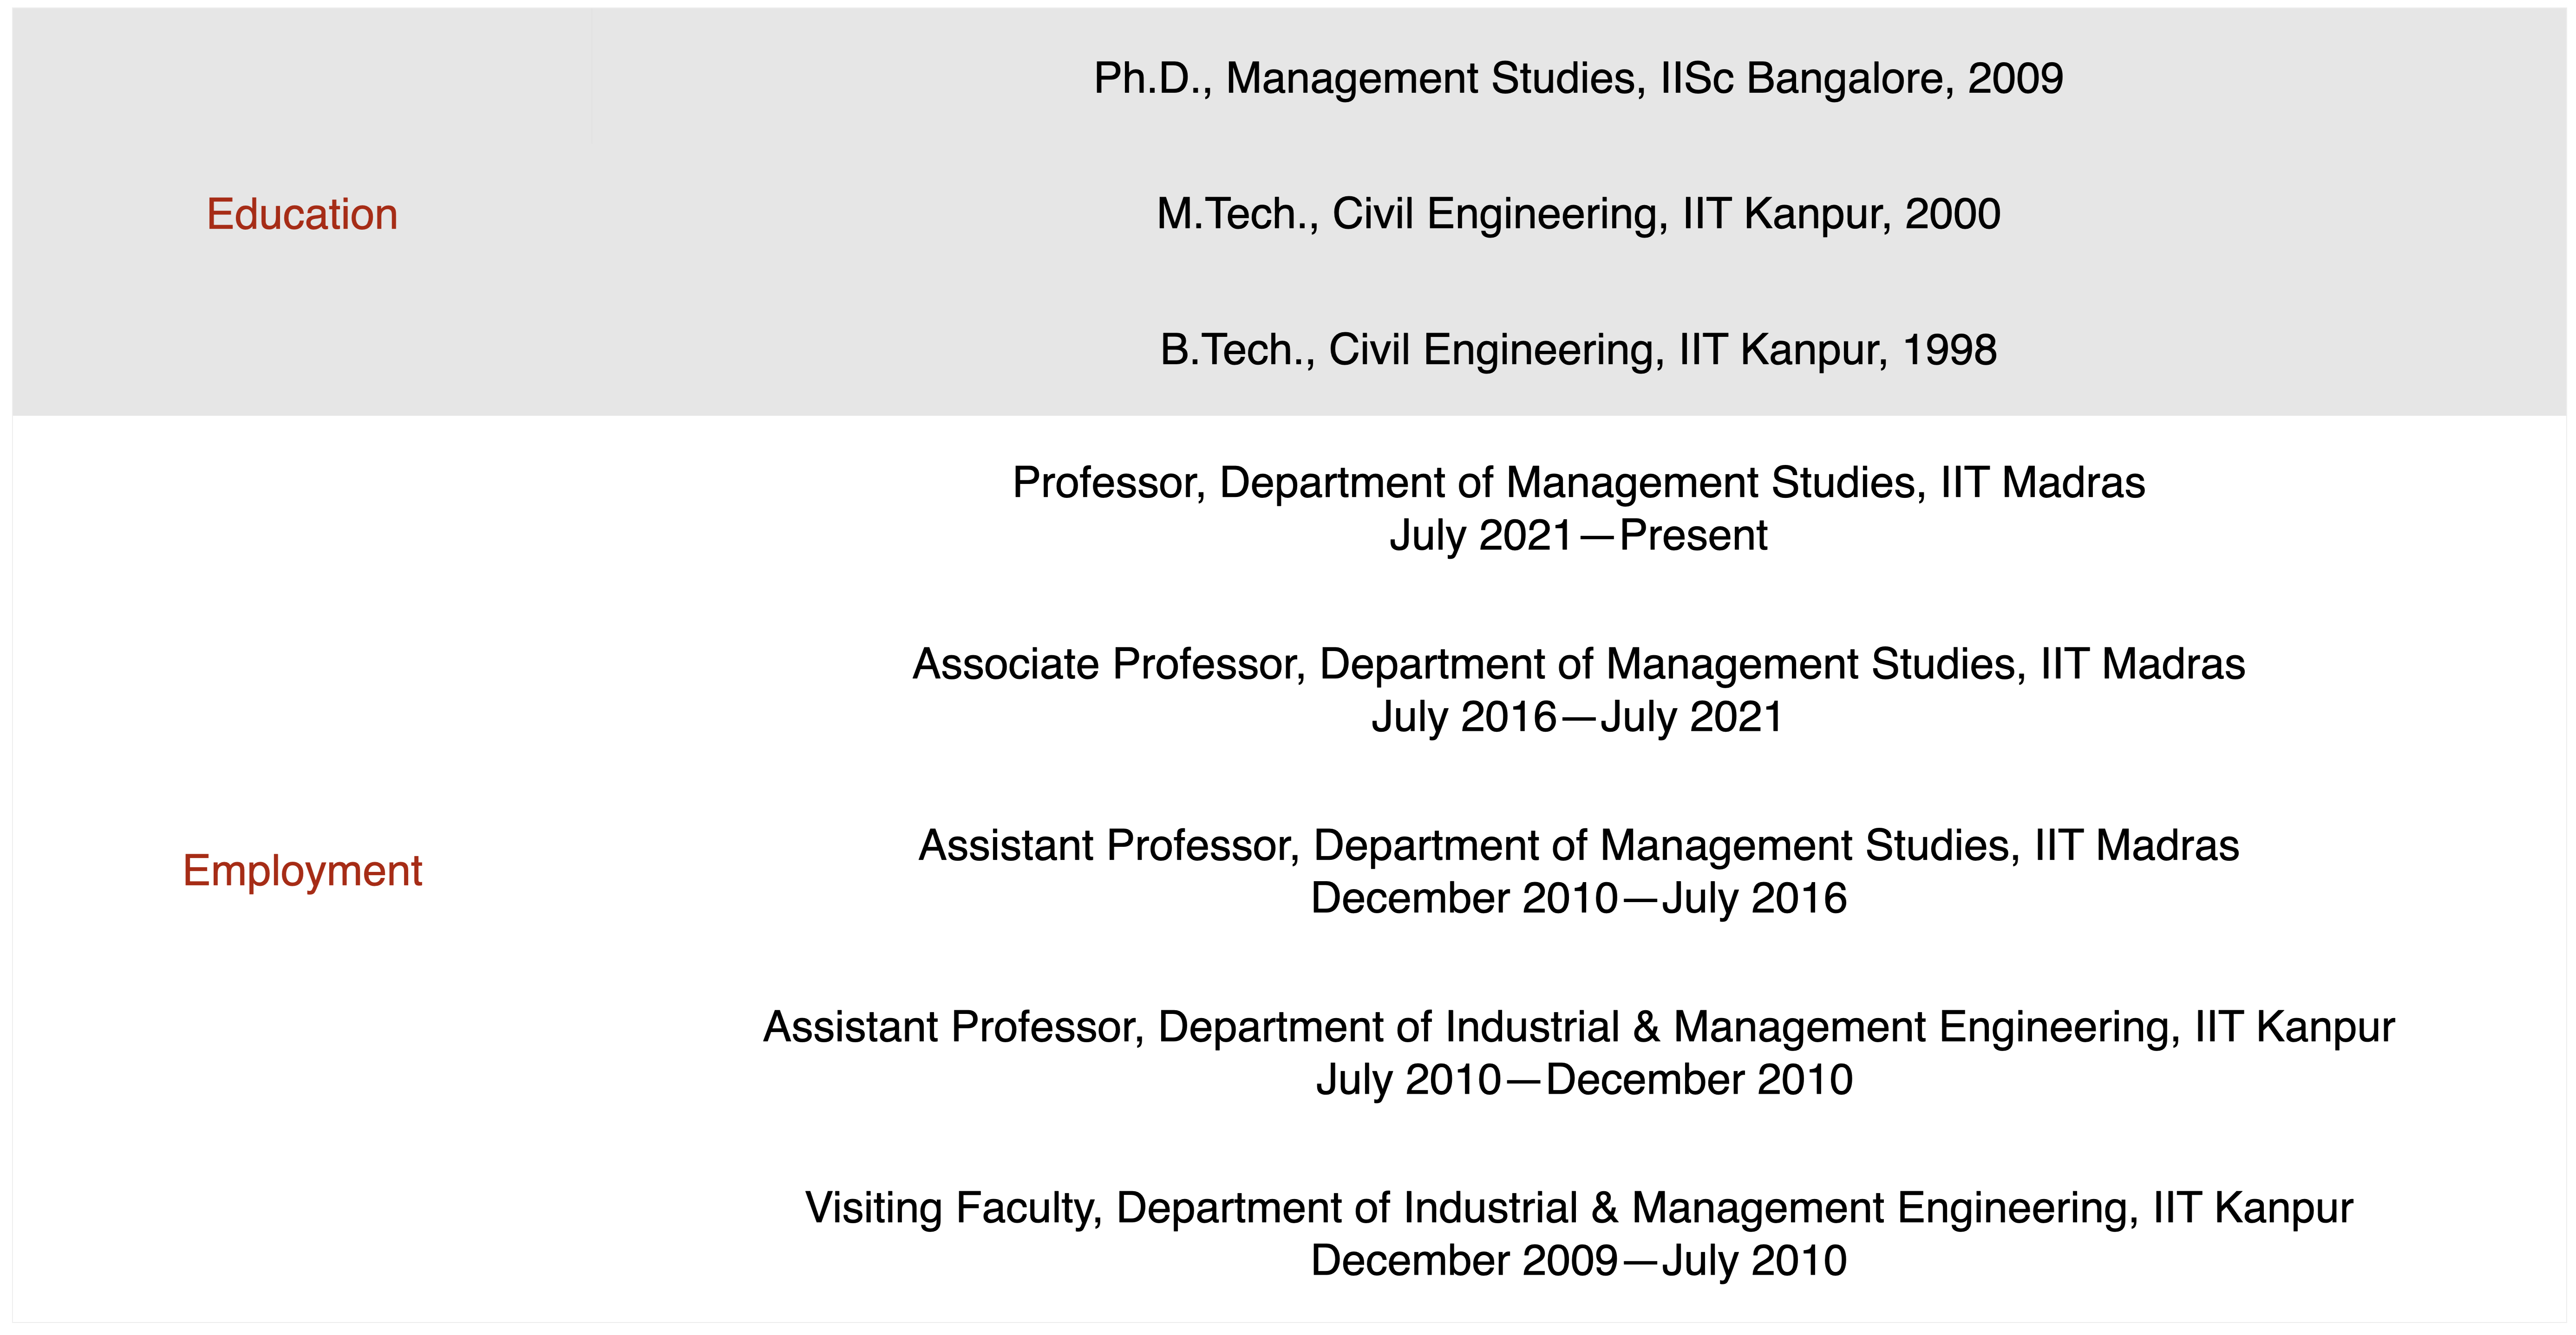
Task: Click the December 2010—July 2016 date range
Action: (1578, 898)
